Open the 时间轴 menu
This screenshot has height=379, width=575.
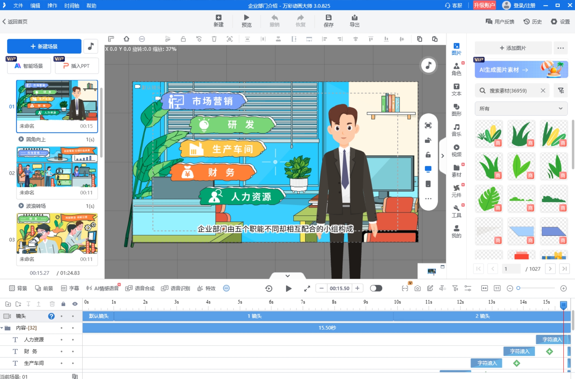click(71, 6)
